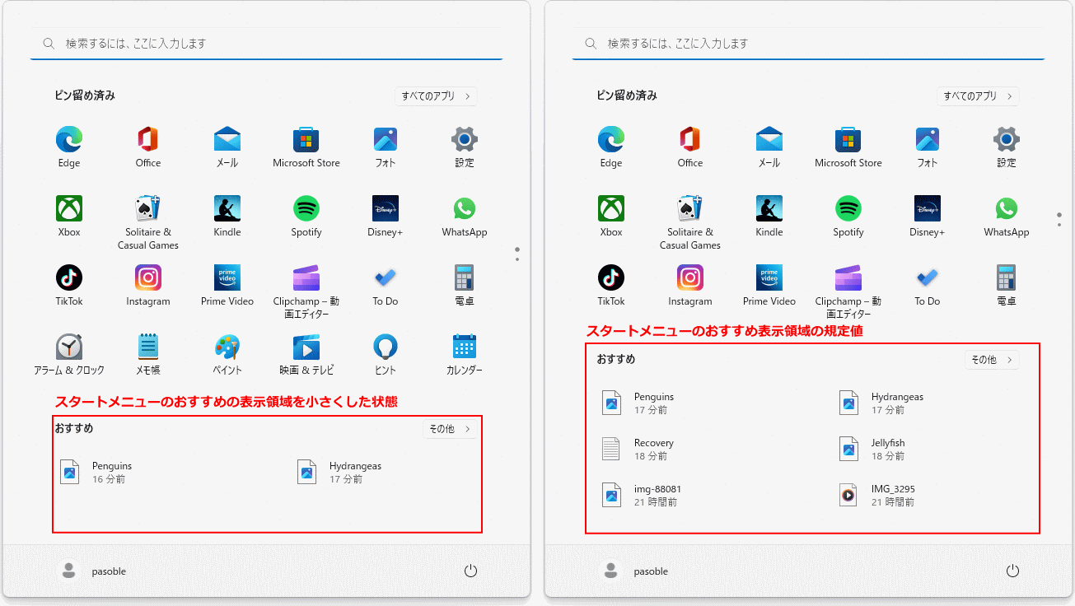Open フォト in the left Start menu
Image resolution: width=1075 pixels, height=606 pixels.
[x=386, y=147]
